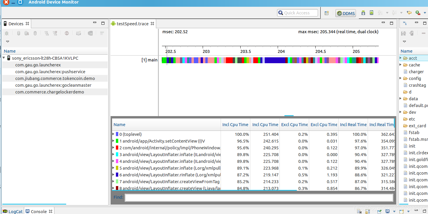This screenshot has width=428, height=214.
Task: Expand the acct folder
Action: tap(401, 58)
